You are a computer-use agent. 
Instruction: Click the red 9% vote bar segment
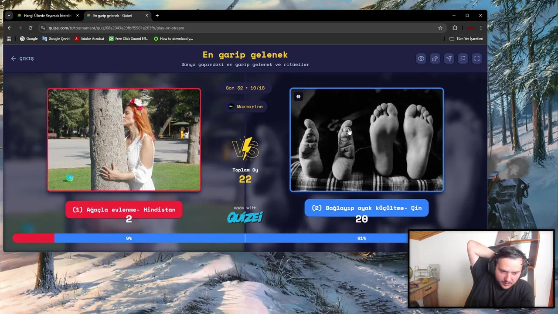(34, 238)
